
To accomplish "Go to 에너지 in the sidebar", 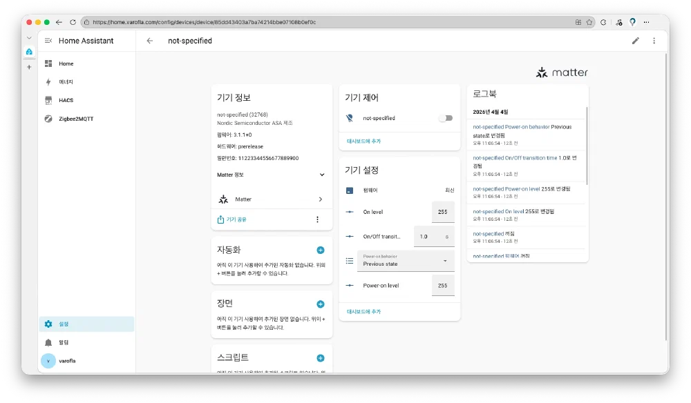I will 66,82.
